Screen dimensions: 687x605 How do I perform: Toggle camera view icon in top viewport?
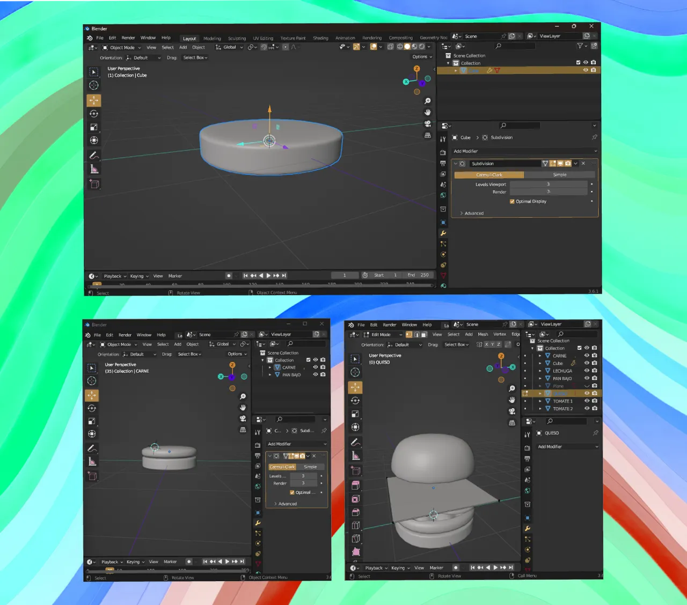coord(428,124)
